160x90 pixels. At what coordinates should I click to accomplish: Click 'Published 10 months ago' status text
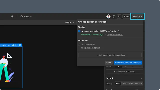pyautogui.click(x=92, y=34)
